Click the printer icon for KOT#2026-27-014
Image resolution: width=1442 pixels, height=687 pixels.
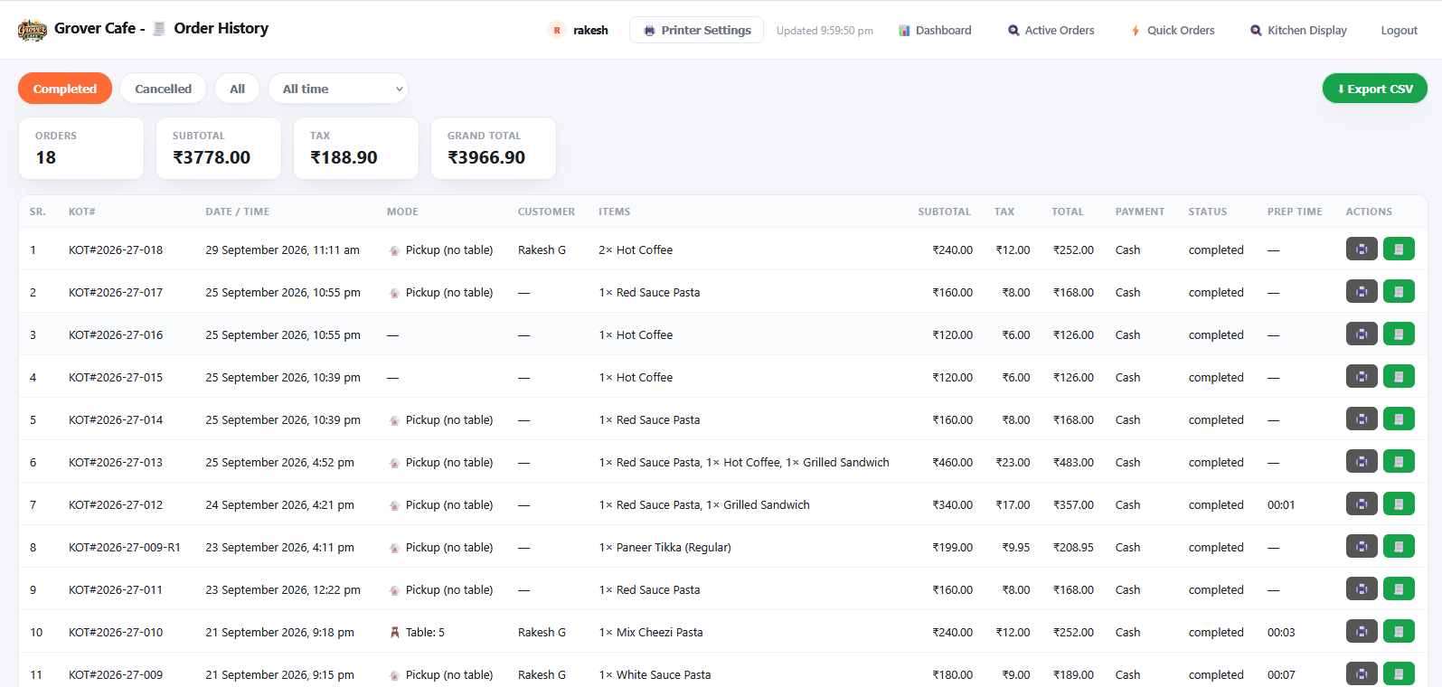pos(1362,419)
